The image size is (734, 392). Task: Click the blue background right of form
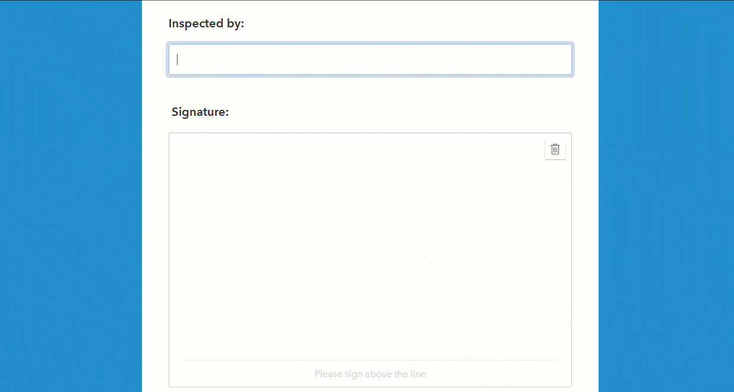(x=665, y=196)
